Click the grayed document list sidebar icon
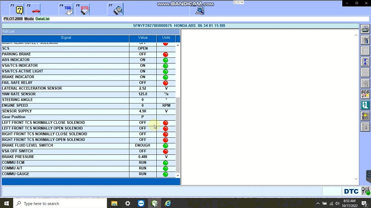The height and width of the screenshot is (208, 371). [365, 51]
